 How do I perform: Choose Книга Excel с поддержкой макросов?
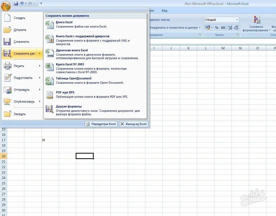(x=83, y=36)
